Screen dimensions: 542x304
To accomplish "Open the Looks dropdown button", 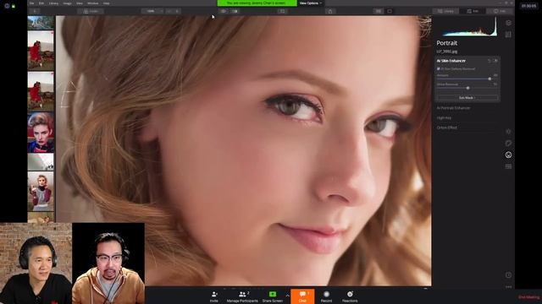I will pyautogui.click(x=91, y=11).
